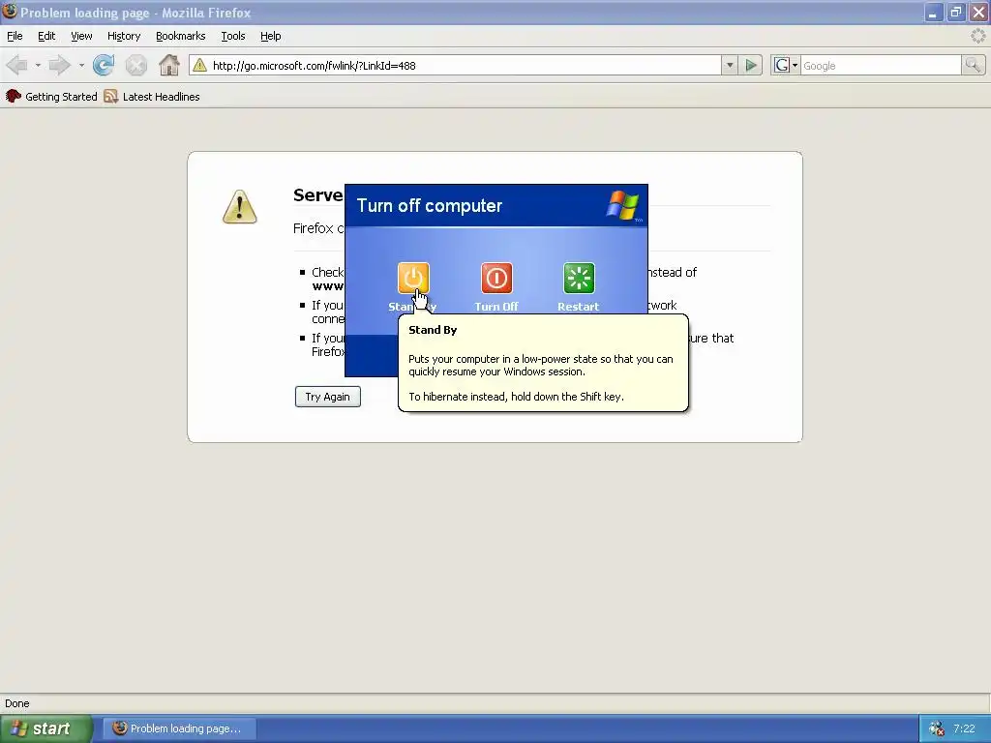The width and height of the screenshot is (991, 743).
Task: Open the Home page icon
Action: click(168, 65)
